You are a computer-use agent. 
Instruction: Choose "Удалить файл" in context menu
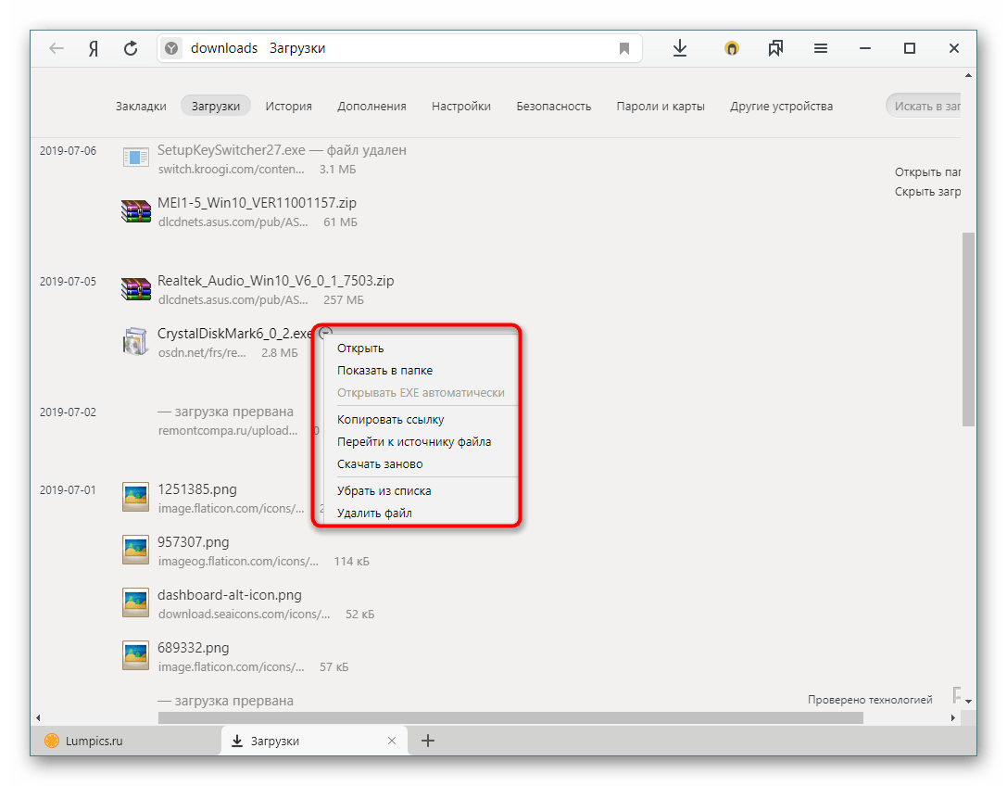click(x=374, y=513)
